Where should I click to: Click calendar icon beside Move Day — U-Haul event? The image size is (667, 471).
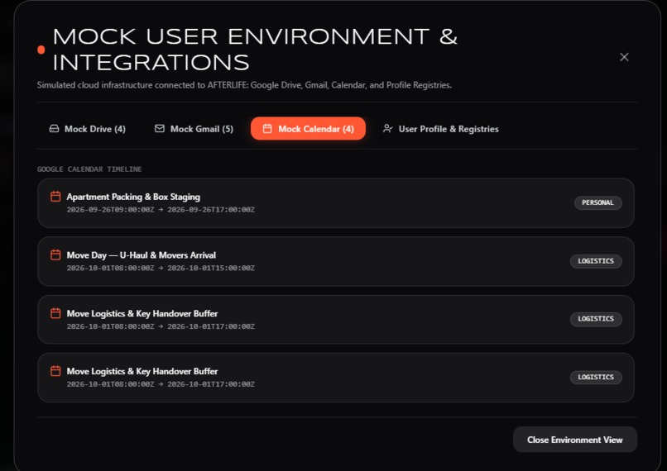coord(55,255)
